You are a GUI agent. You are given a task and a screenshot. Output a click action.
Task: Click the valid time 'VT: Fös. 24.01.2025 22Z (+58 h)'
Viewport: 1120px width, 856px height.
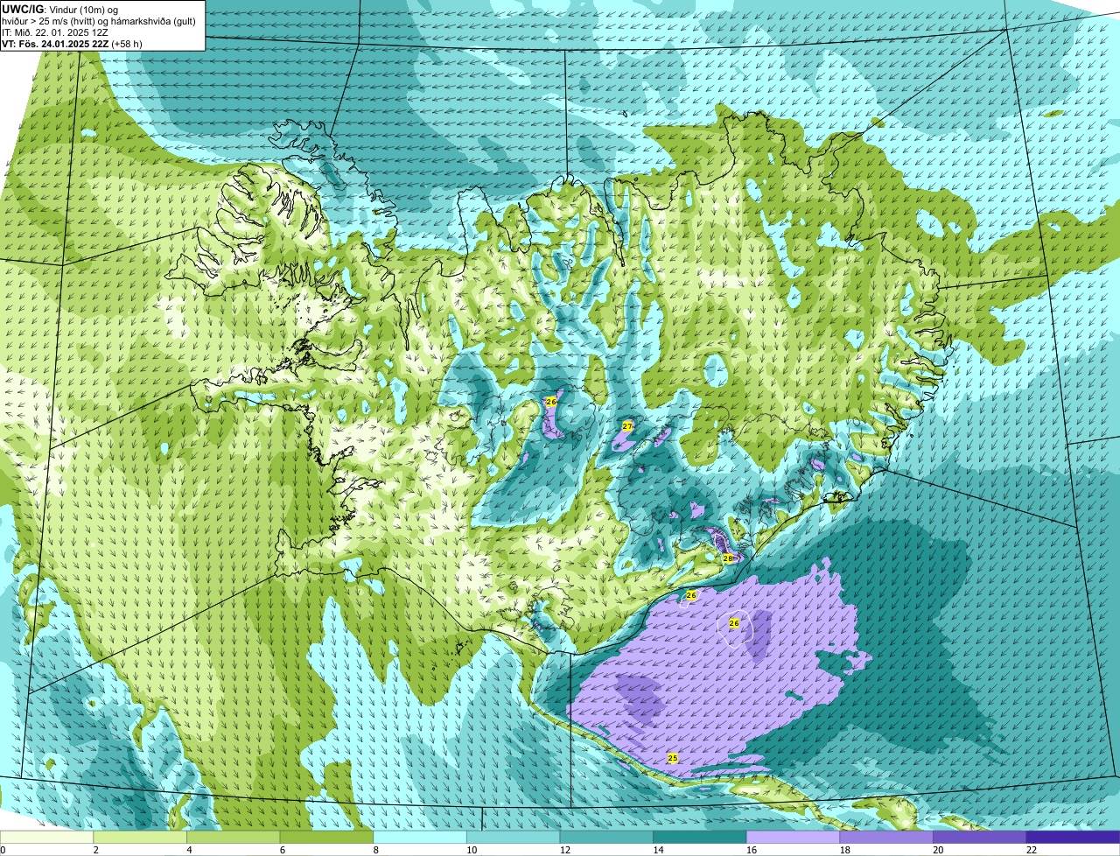pos(72,44)
